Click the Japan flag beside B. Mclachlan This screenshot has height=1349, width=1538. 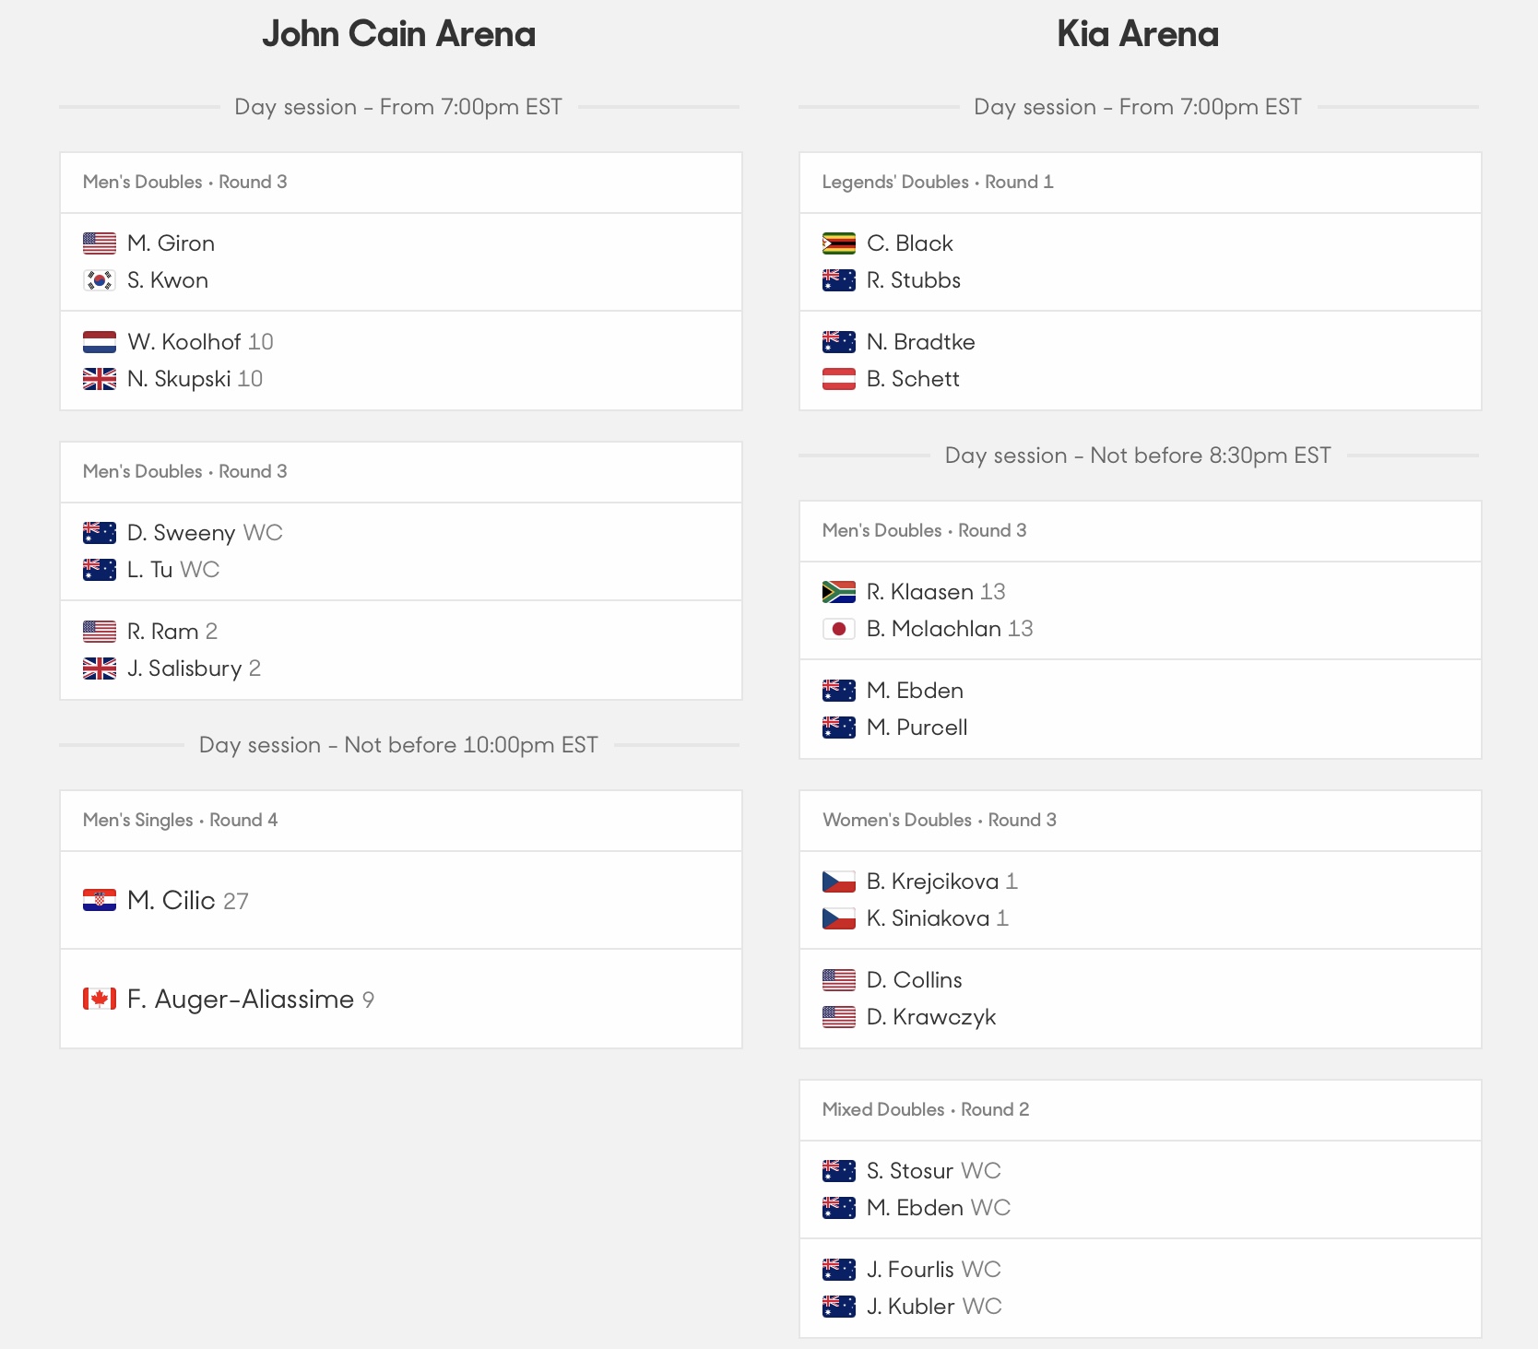[839, 629]
